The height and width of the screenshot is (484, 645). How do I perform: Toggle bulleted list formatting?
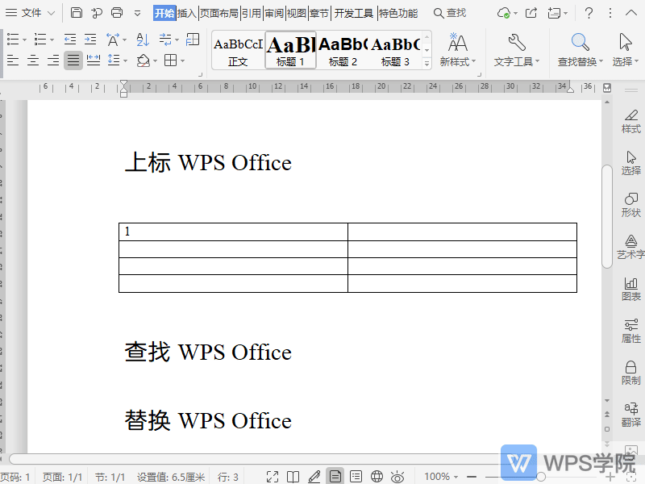(x=13, y=39)
